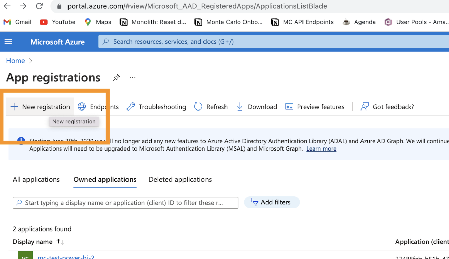Click Got feedback? text

pos(393,107)
